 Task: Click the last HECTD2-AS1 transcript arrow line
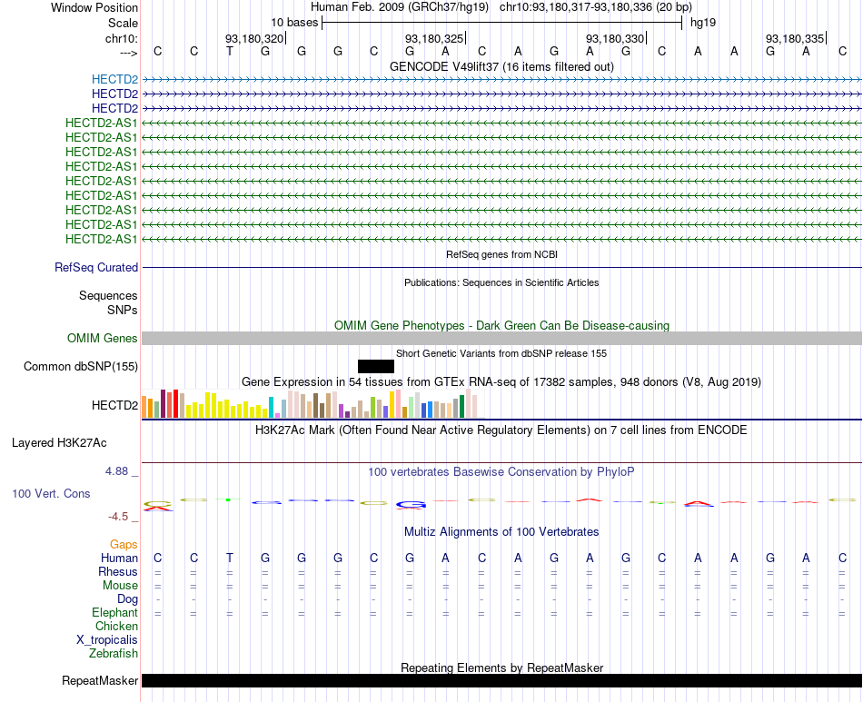[501, 240]
